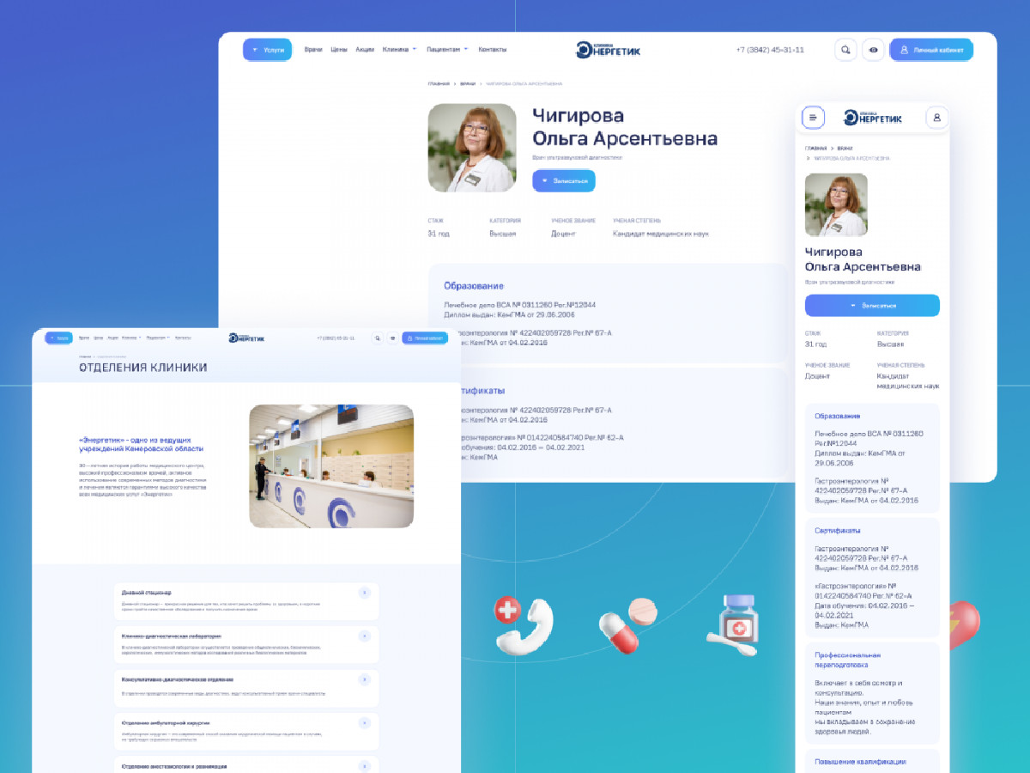Image resolution: width=1030 pixels, height=773 pixels.
Task: Click the 3D telephone handset icon
Action: point(524,624)
